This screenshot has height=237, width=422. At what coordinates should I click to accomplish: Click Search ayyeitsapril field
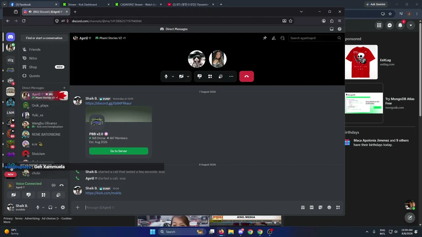(315, 38)
